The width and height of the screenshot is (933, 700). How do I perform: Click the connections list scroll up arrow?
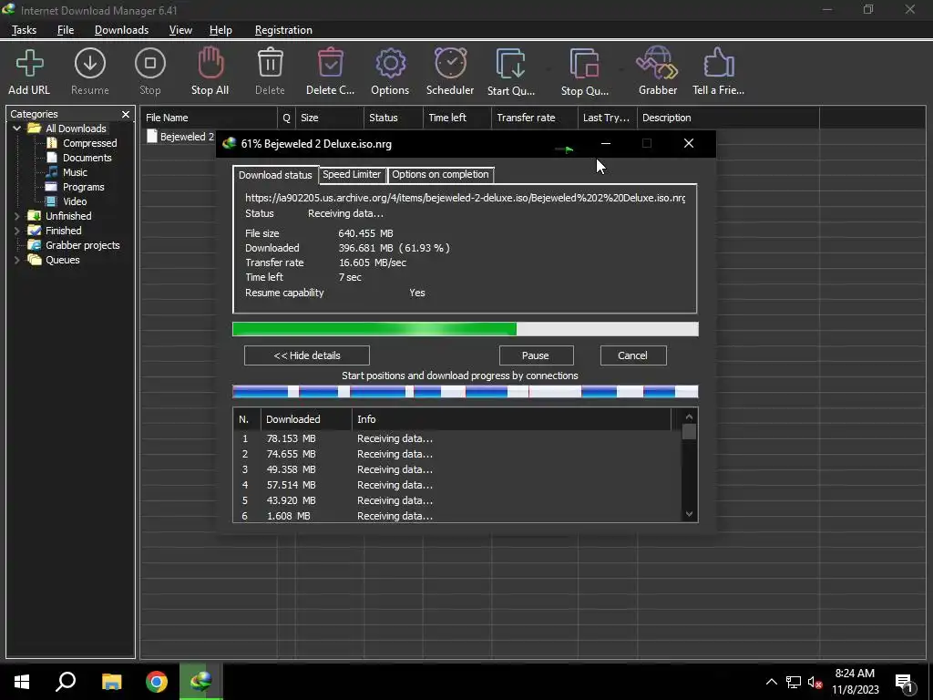pos(689,417)
